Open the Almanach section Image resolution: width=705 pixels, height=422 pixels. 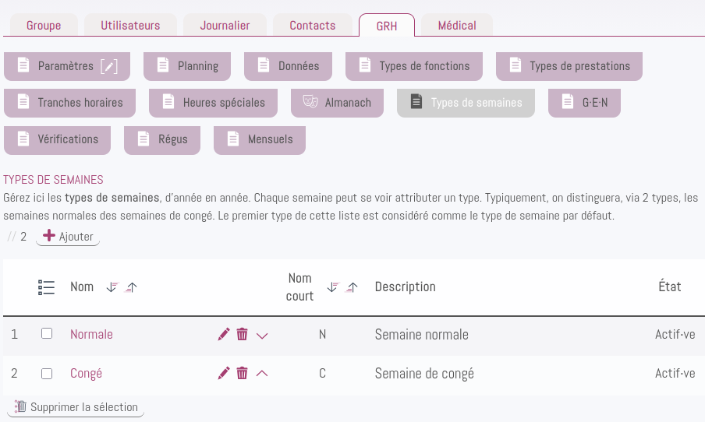coord(337,103)
